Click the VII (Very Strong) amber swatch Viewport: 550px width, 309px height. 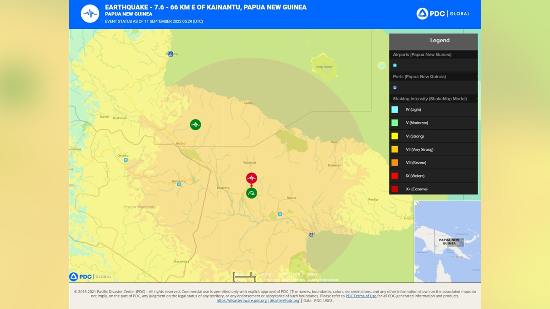pyautogui.click(x=395, y=149)
